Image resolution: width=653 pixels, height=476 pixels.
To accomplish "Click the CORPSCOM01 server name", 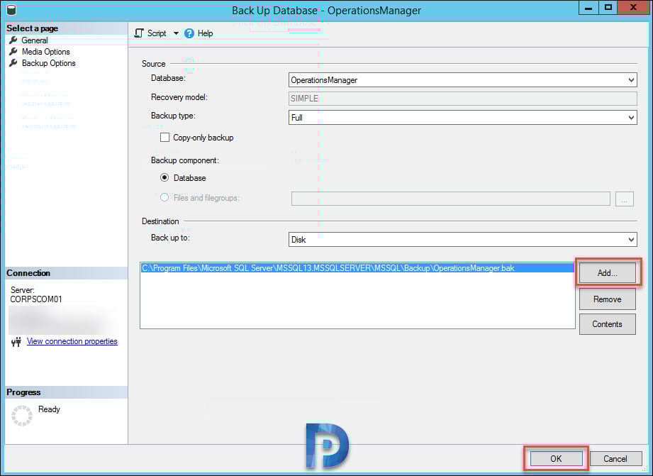I will click(36, 299).
